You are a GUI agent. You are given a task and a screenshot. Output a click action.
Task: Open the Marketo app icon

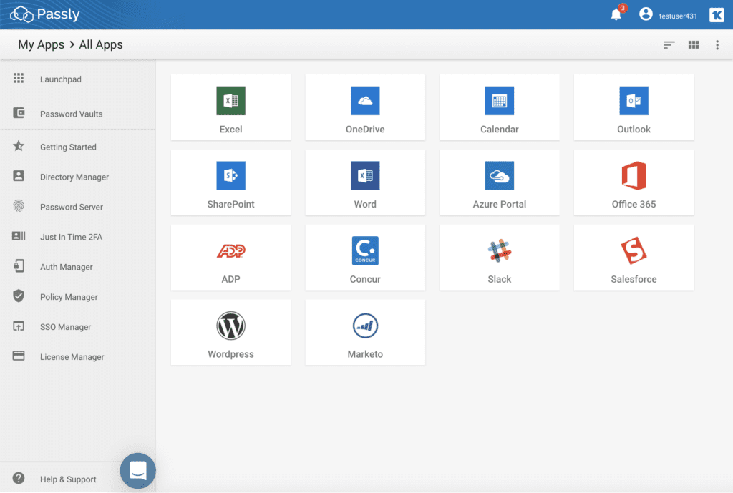pos(365,326)
